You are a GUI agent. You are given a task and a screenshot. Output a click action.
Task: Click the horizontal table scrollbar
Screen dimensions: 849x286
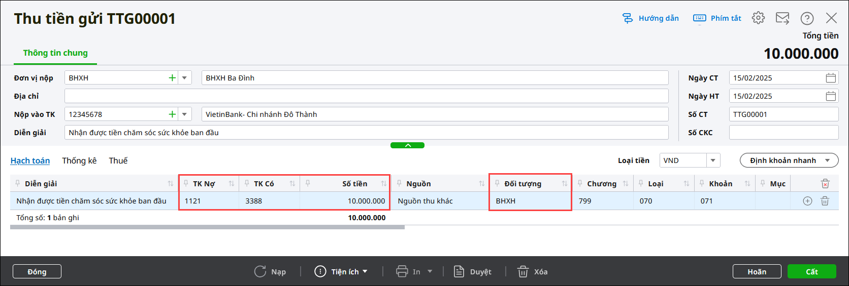click(207, 227)
